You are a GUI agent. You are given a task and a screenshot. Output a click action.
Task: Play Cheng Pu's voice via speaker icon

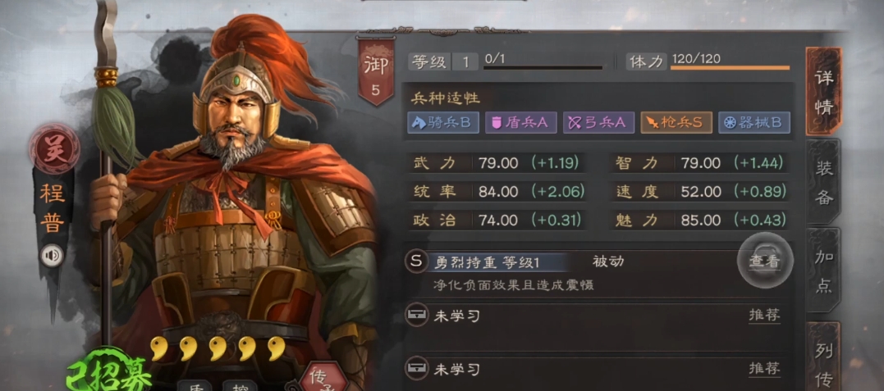[x=53, y=257]
